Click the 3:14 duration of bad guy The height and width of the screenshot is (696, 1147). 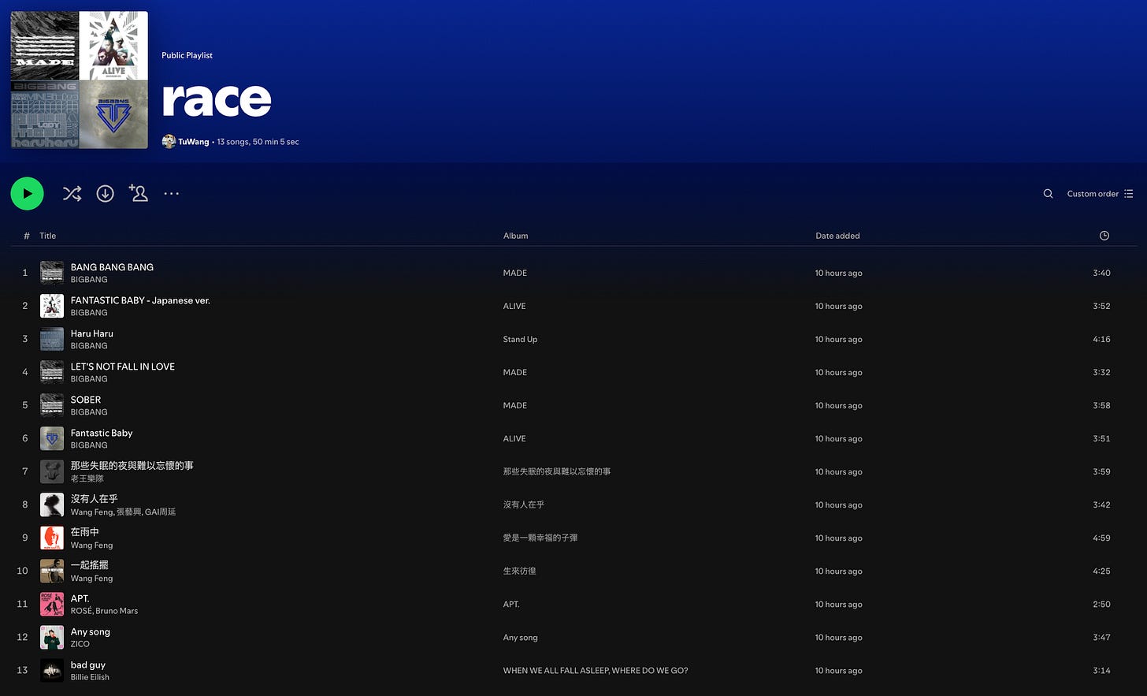pos(1101,670)
